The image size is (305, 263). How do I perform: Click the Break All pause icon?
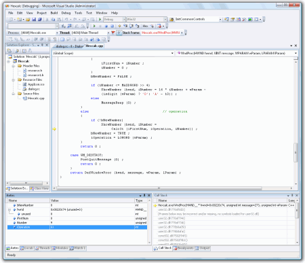pyautogui.click(x=100, y=26)
